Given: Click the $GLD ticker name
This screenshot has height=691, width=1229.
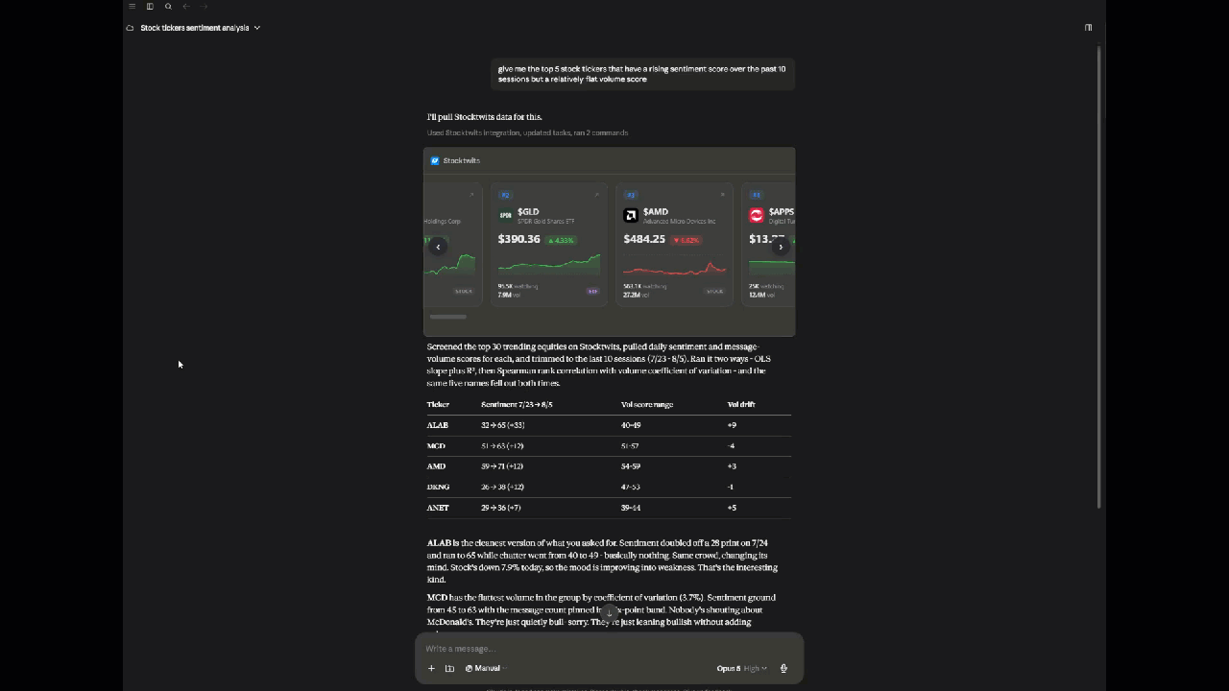Looking at the screenshot, I should coord(528,211).
